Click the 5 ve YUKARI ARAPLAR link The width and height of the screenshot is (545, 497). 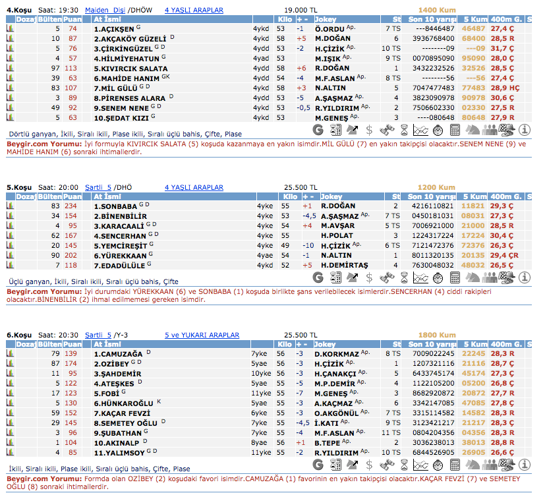coord(202,335)
